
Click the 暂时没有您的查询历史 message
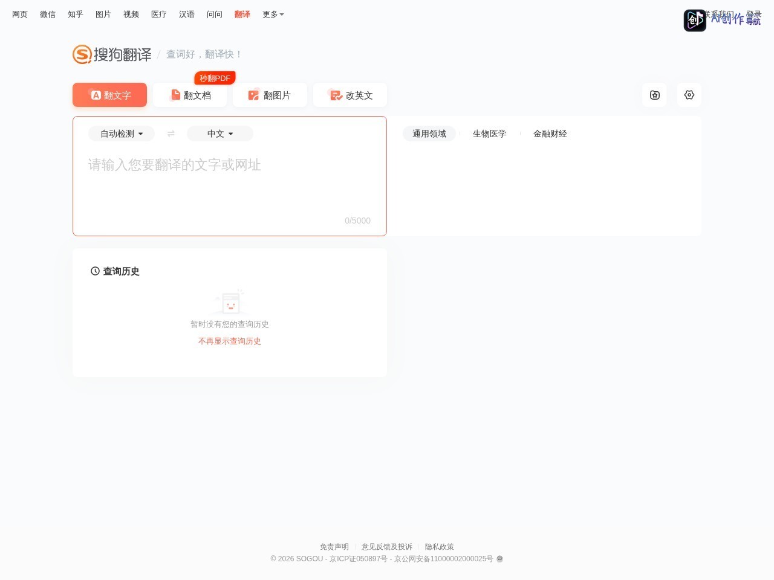click(230, 324)
